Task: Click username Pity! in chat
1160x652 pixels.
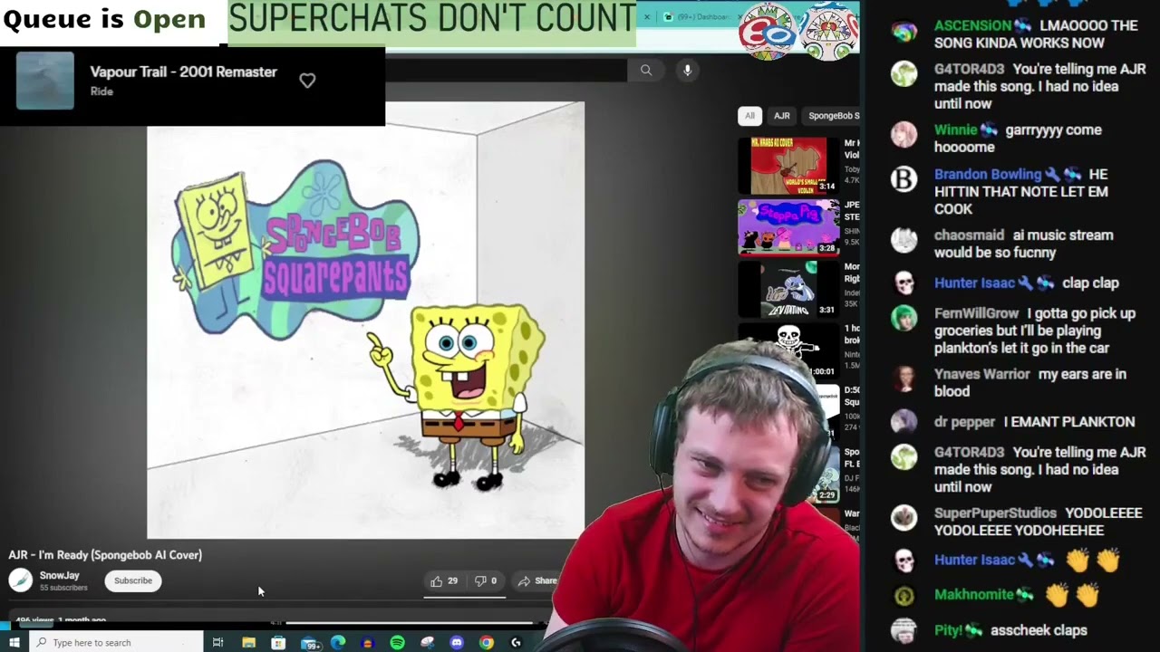Action: tap(947, 630)
